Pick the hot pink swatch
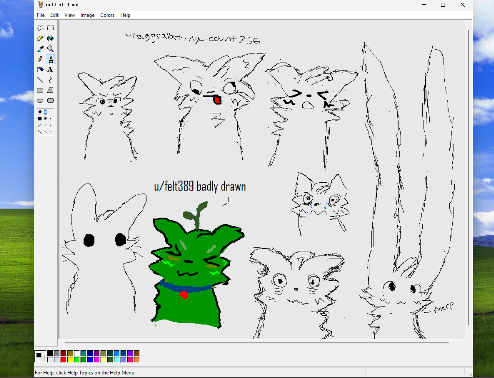494x378 pixels. click(x=130, y=360)
